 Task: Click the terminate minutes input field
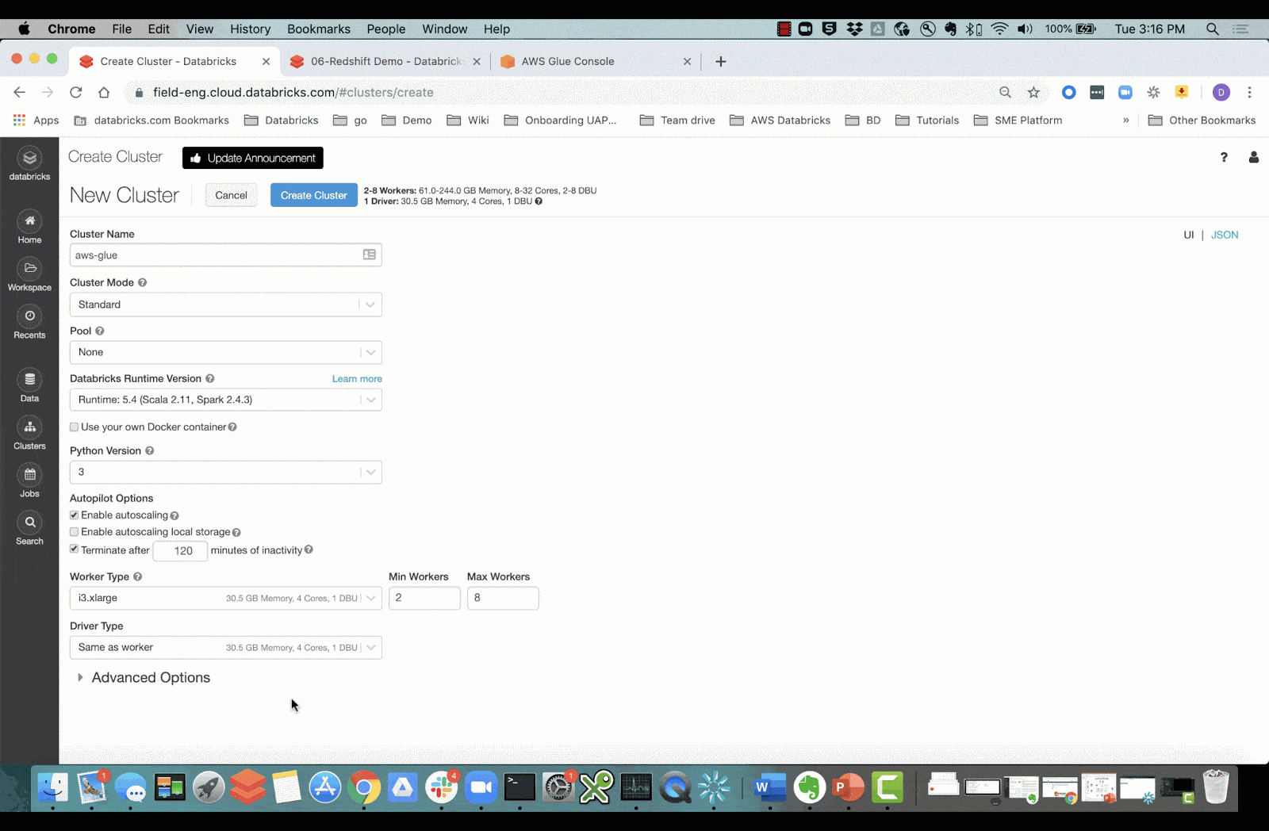(x=180, y=550)
